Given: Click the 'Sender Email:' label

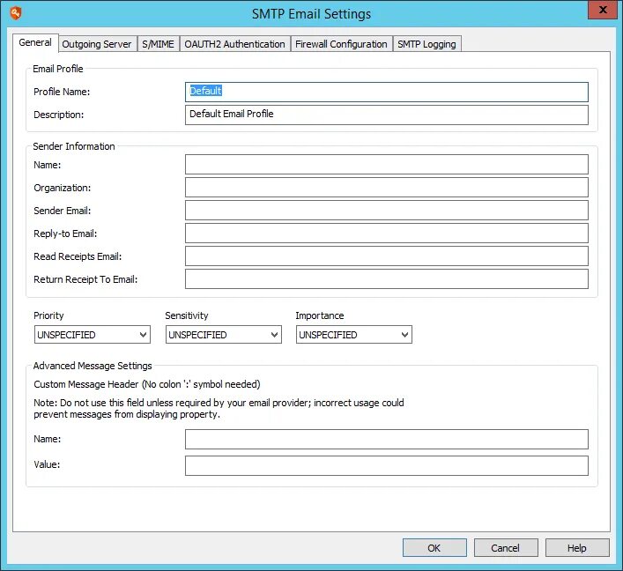Looking at the screenshot, I should pyautogui.click(x=63, y=211).
